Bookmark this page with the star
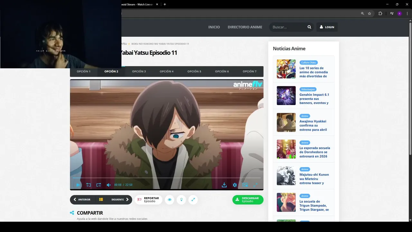This screenshot has height=232, width=412. [370, 14]
